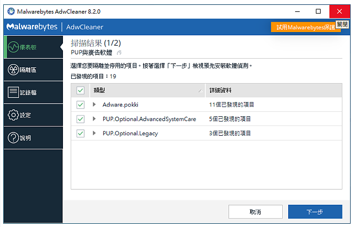Toggle the select-all checkbox in table header
This screenshot has width=362, height=227.
[x=80, y=90]
